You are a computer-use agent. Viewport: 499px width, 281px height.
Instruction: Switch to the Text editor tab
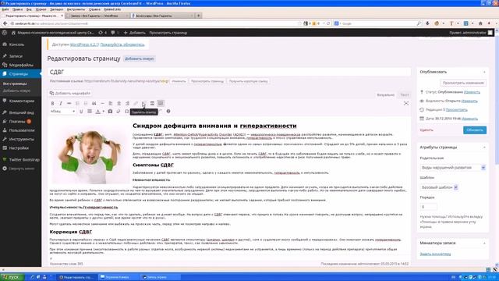tap(404, 95)
